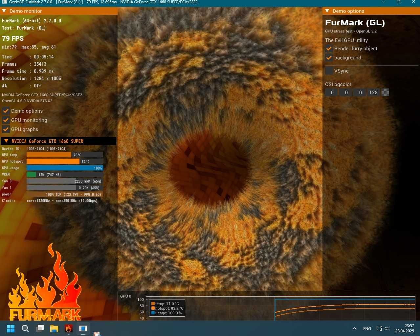This screenshot has width=420, height=336.
Task: Open Windows Search from the taskbar
Action: pos(25,328)
